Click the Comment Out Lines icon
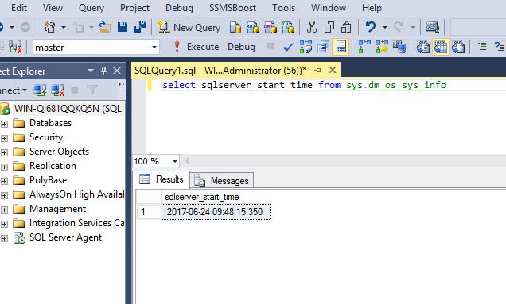This screenshot has width=506, height=304. point(482,47)
